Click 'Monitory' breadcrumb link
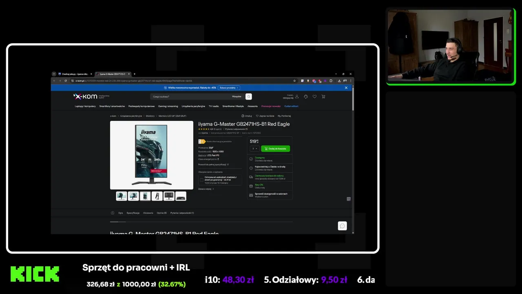 [x=150, y=116]
